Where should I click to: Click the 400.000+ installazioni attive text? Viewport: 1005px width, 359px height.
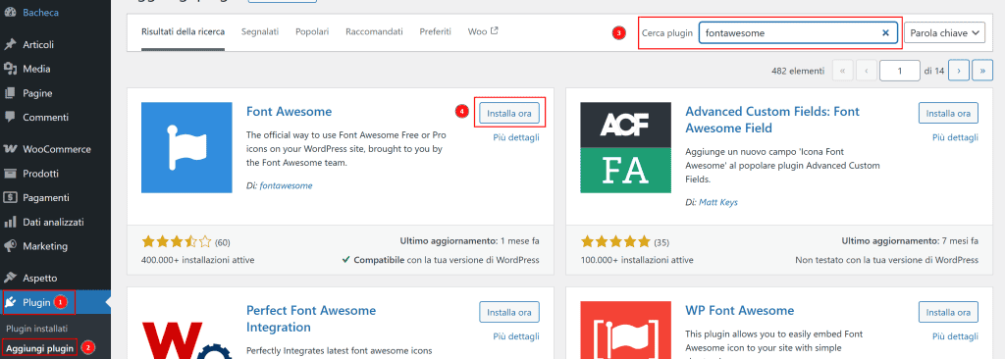pyautogui.click(x=197, y=260)
